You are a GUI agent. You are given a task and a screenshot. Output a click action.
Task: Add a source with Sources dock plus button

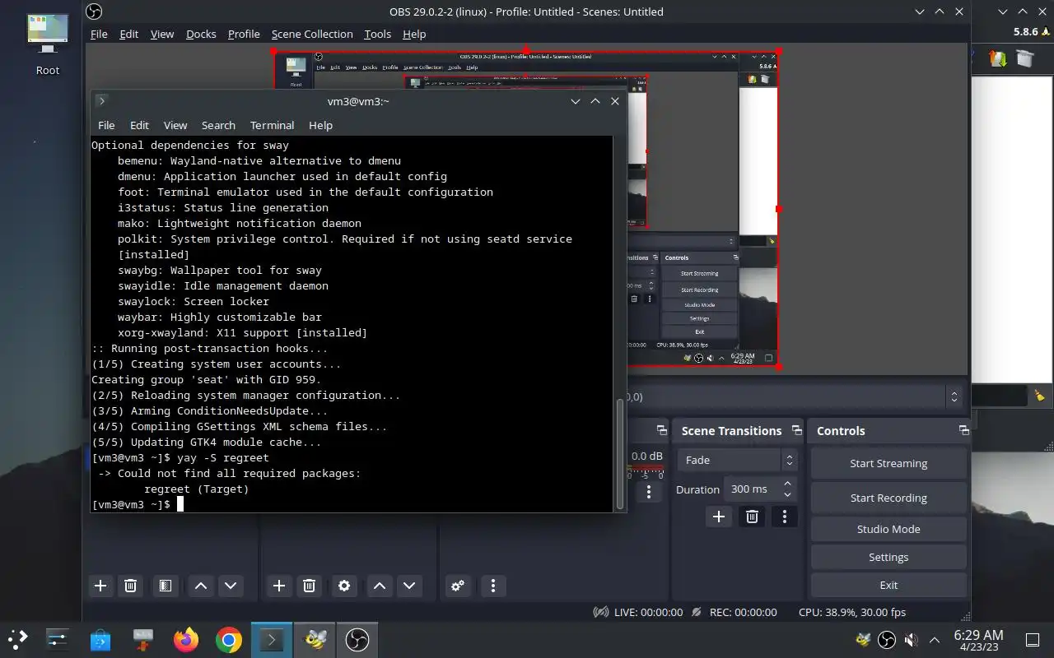pos(279,586)
